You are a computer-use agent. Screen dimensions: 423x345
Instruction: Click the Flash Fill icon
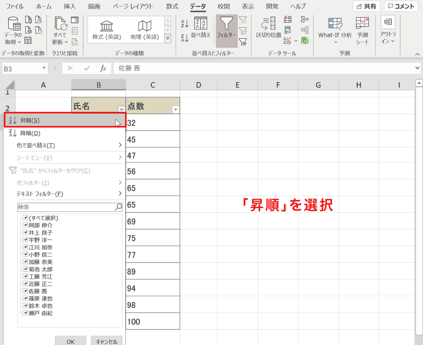pos(288,19)
